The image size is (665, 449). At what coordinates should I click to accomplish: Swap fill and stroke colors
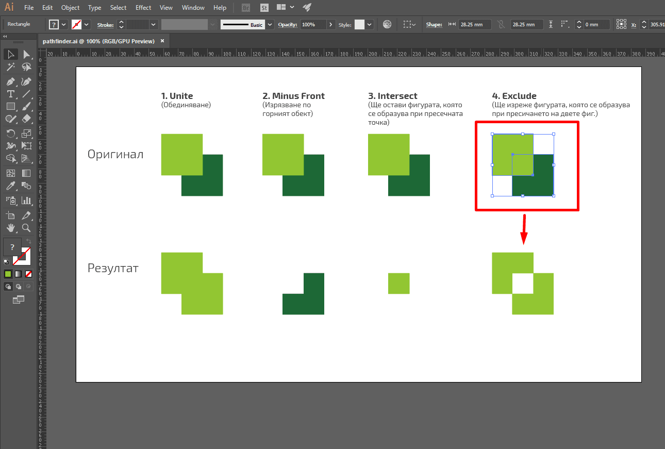[29, 241]
